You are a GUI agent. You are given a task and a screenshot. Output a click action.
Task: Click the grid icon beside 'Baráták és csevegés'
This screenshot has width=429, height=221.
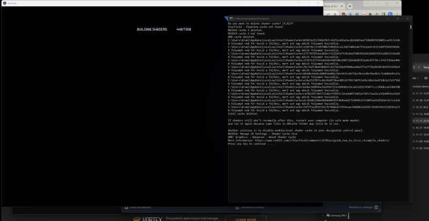coord(376,207)
